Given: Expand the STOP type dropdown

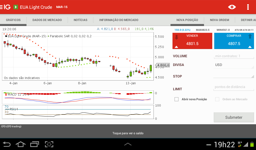Looking at the screenshot, I should [233, 76].
